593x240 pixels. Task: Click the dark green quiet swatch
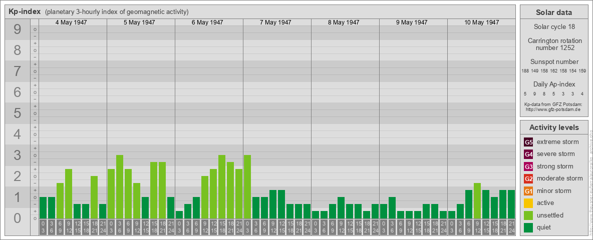(528, 227)
